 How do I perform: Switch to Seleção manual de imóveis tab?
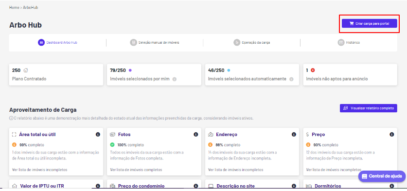click(155, 43)
